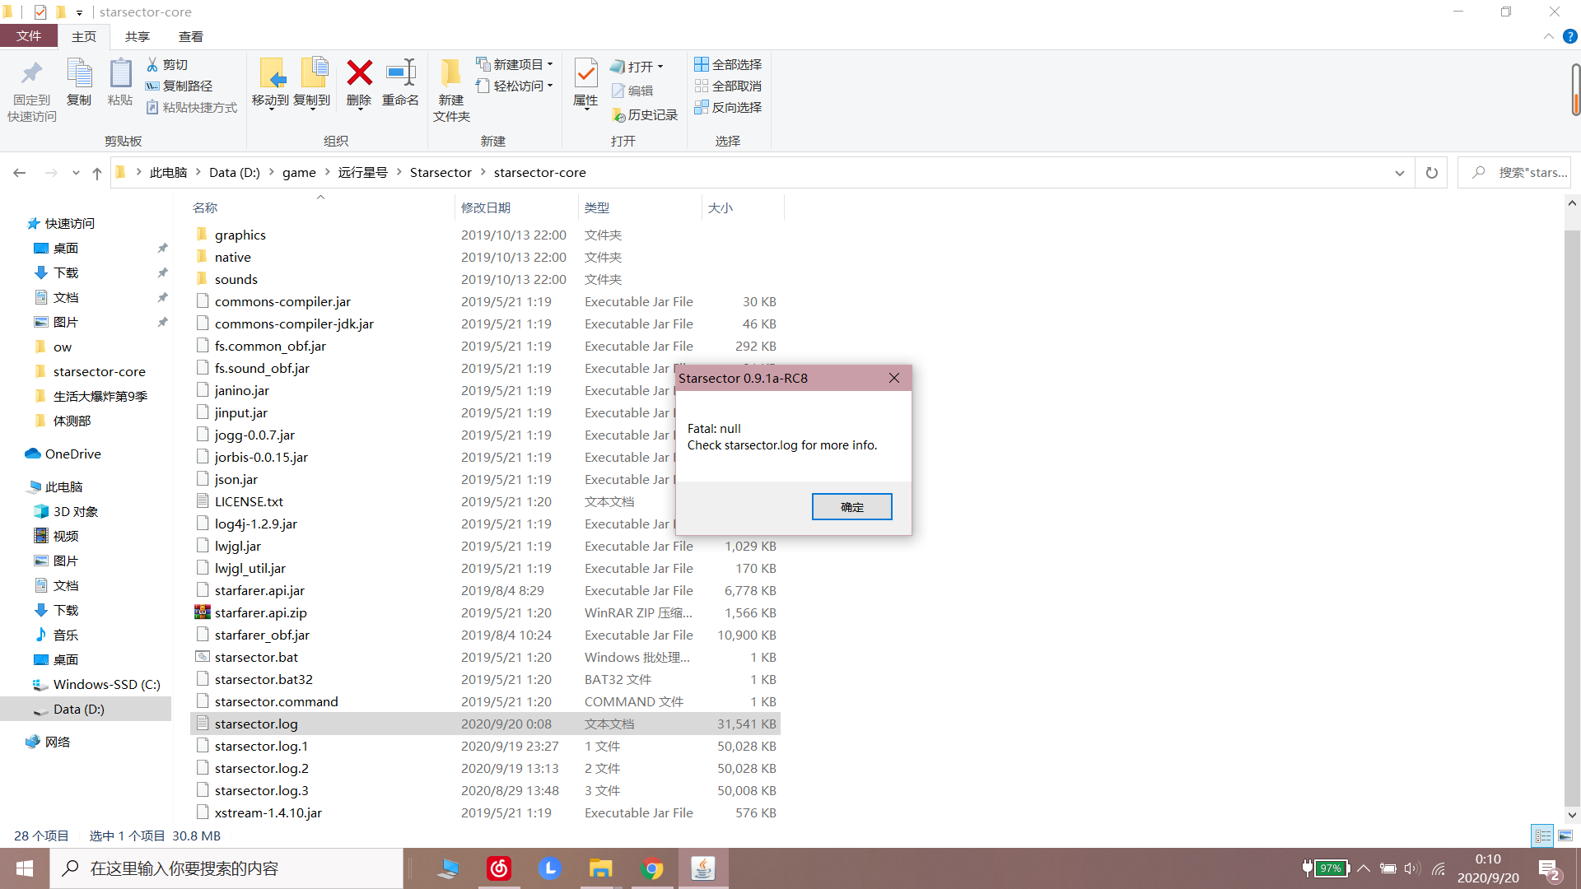
Task: Click the Refresh button beside address bar
Action: (x=1431, y=173)
